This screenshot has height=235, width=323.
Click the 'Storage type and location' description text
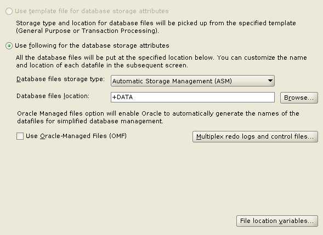(x=156, y=23)
